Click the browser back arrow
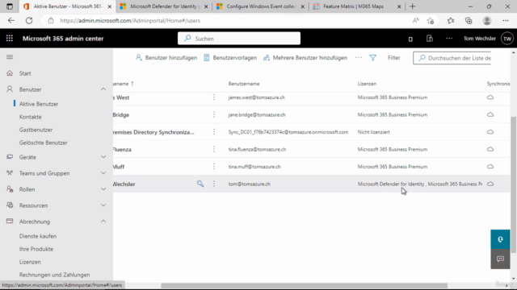Screen dimensions: 517x290 tap(11, 20)
